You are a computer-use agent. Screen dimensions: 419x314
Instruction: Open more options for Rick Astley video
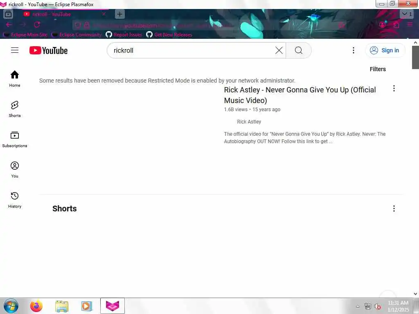tap(394, 89)
